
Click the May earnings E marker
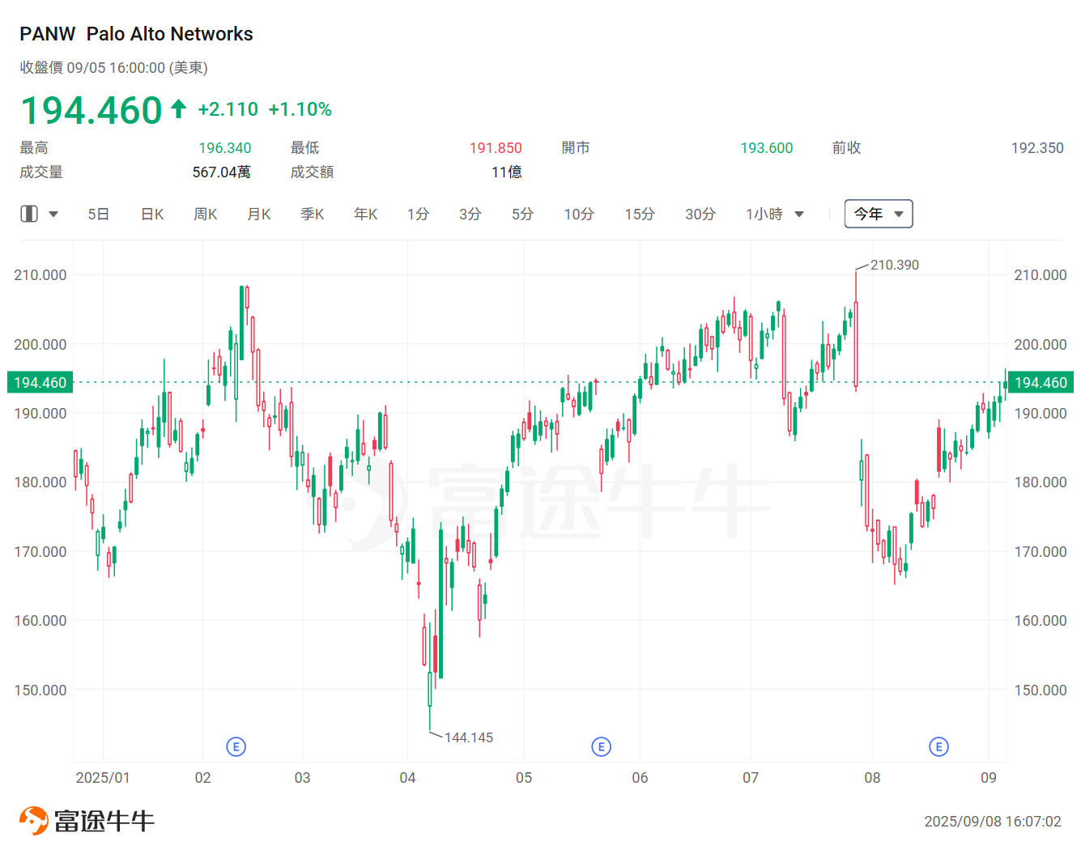(x=601, y=746)
